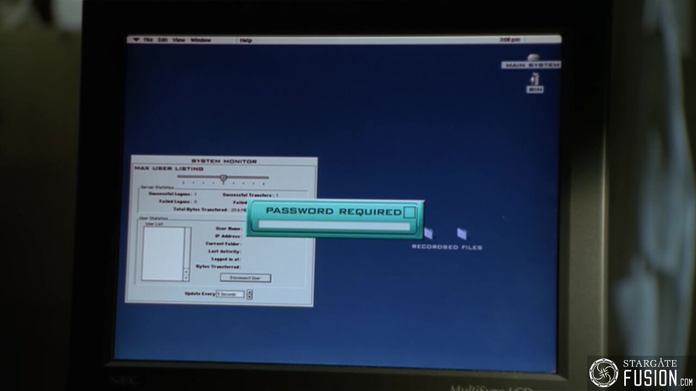696x391 pixels.
Task: Open the Edit menu
Action: [163, 40]
